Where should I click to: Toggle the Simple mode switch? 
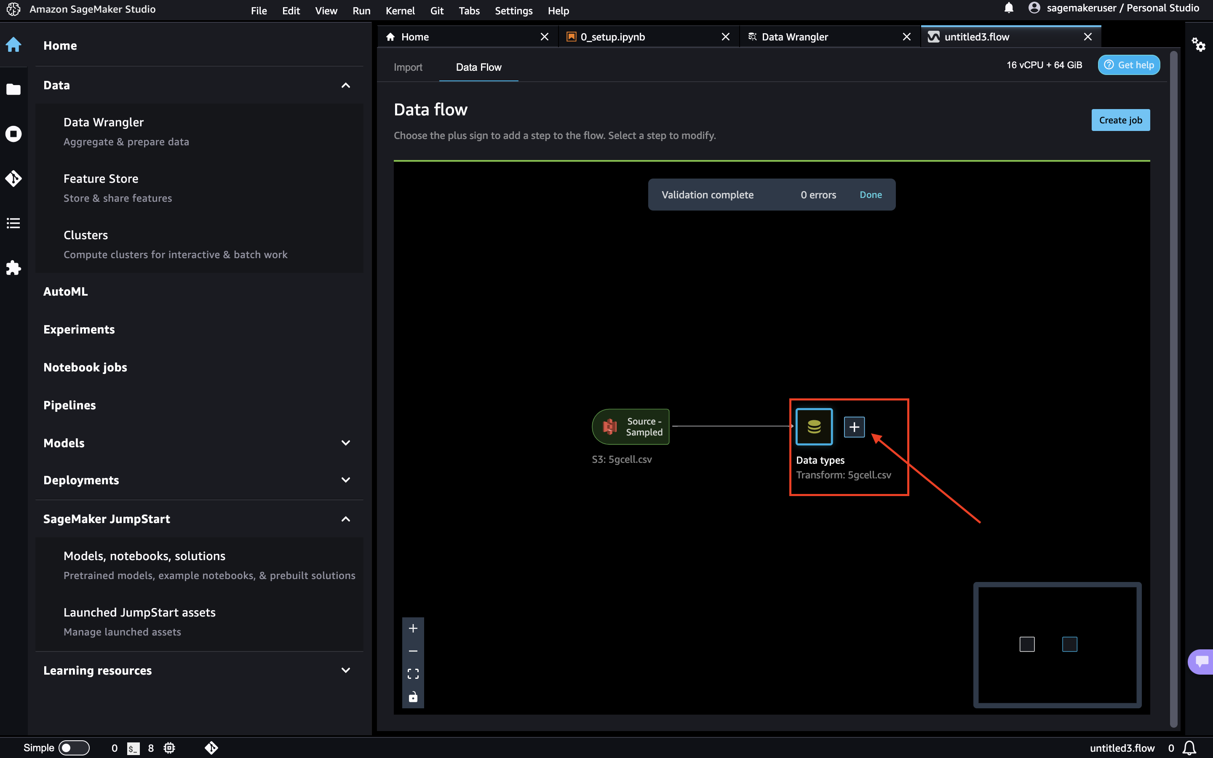click(x=74, y=748)
